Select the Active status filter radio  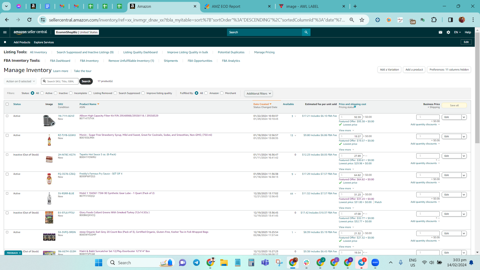click(42, 93)
